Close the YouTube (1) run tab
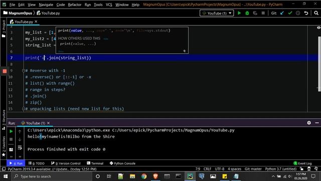321x181 pixels. click(x=49, y=123)
